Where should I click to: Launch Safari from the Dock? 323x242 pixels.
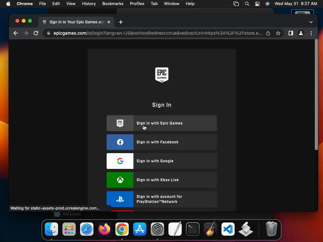[x=87, y=229]
